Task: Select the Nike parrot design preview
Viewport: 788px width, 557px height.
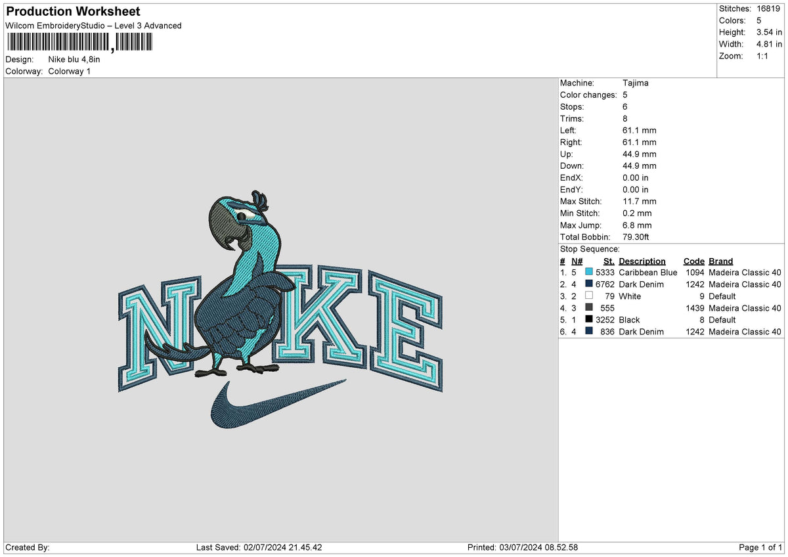Action: (x=276, y=302)
